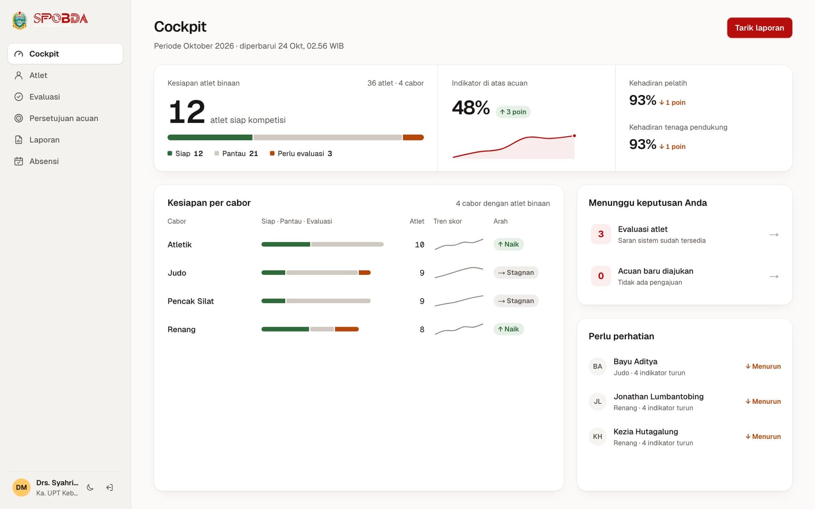815x509 pixels.
Task: Click the Evaluasi checkmark circle icon
Action: (x=19, y=97)
